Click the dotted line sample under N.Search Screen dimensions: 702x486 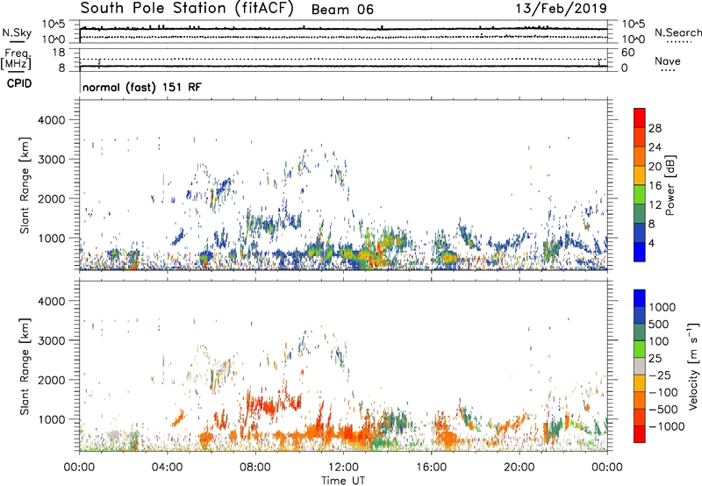coord(678,42)
